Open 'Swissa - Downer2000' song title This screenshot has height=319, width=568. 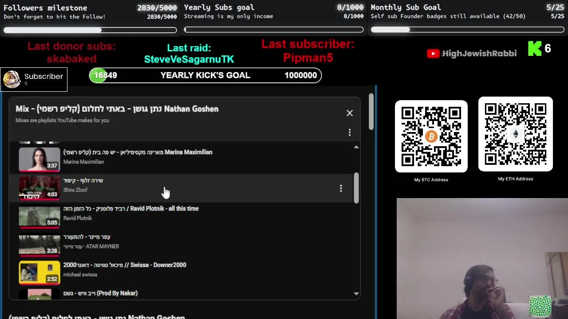125,265
